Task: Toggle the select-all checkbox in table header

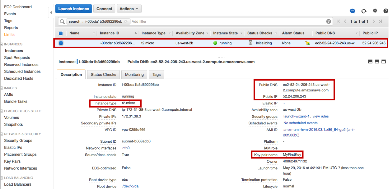Action: pos(61,33)
